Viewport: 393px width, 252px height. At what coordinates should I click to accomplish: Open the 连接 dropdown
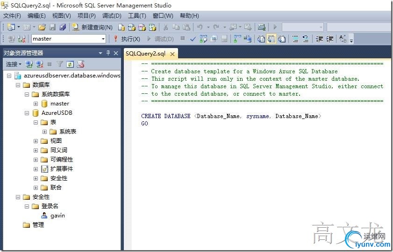pos(14,64)
